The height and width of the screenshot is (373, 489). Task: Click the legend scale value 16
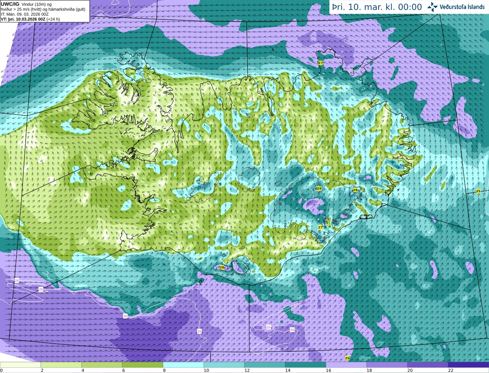coord(329,370)
